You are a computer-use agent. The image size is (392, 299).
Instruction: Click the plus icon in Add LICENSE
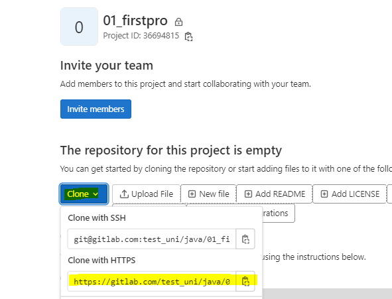pyautogui.click(x=324, y=194)
